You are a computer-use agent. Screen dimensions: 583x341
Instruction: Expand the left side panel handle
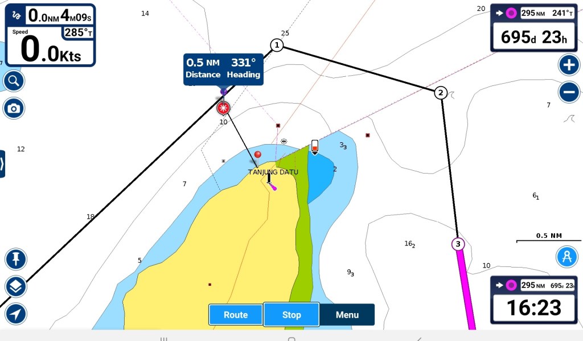click(x=2, y=164)
